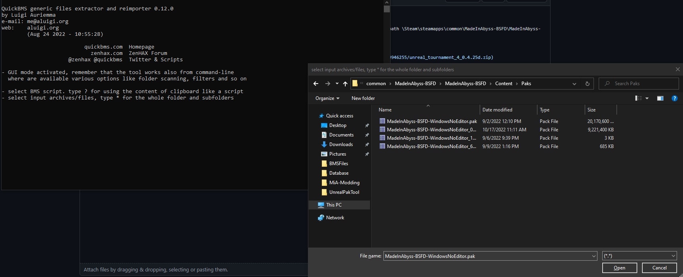The height and width of the screenshot is (277, 683).
Task: Click the change view layout icon
Action: pos(638,98)
